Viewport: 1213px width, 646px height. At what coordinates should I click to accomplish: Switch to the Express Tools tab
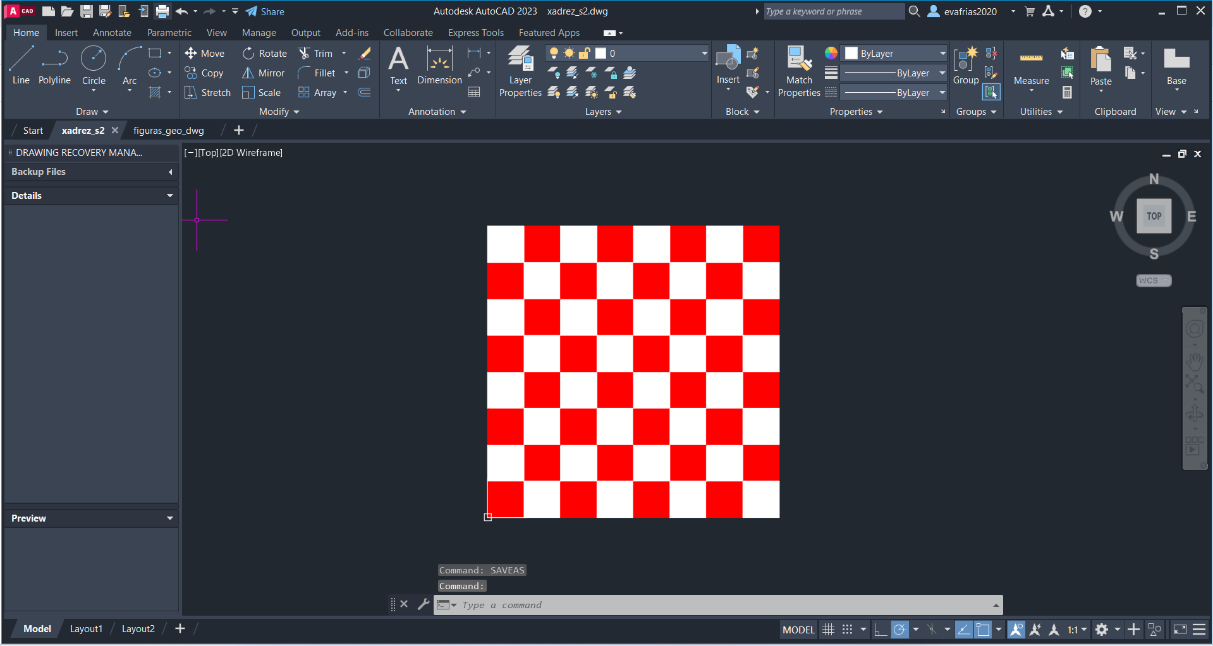tap(476, 33)
